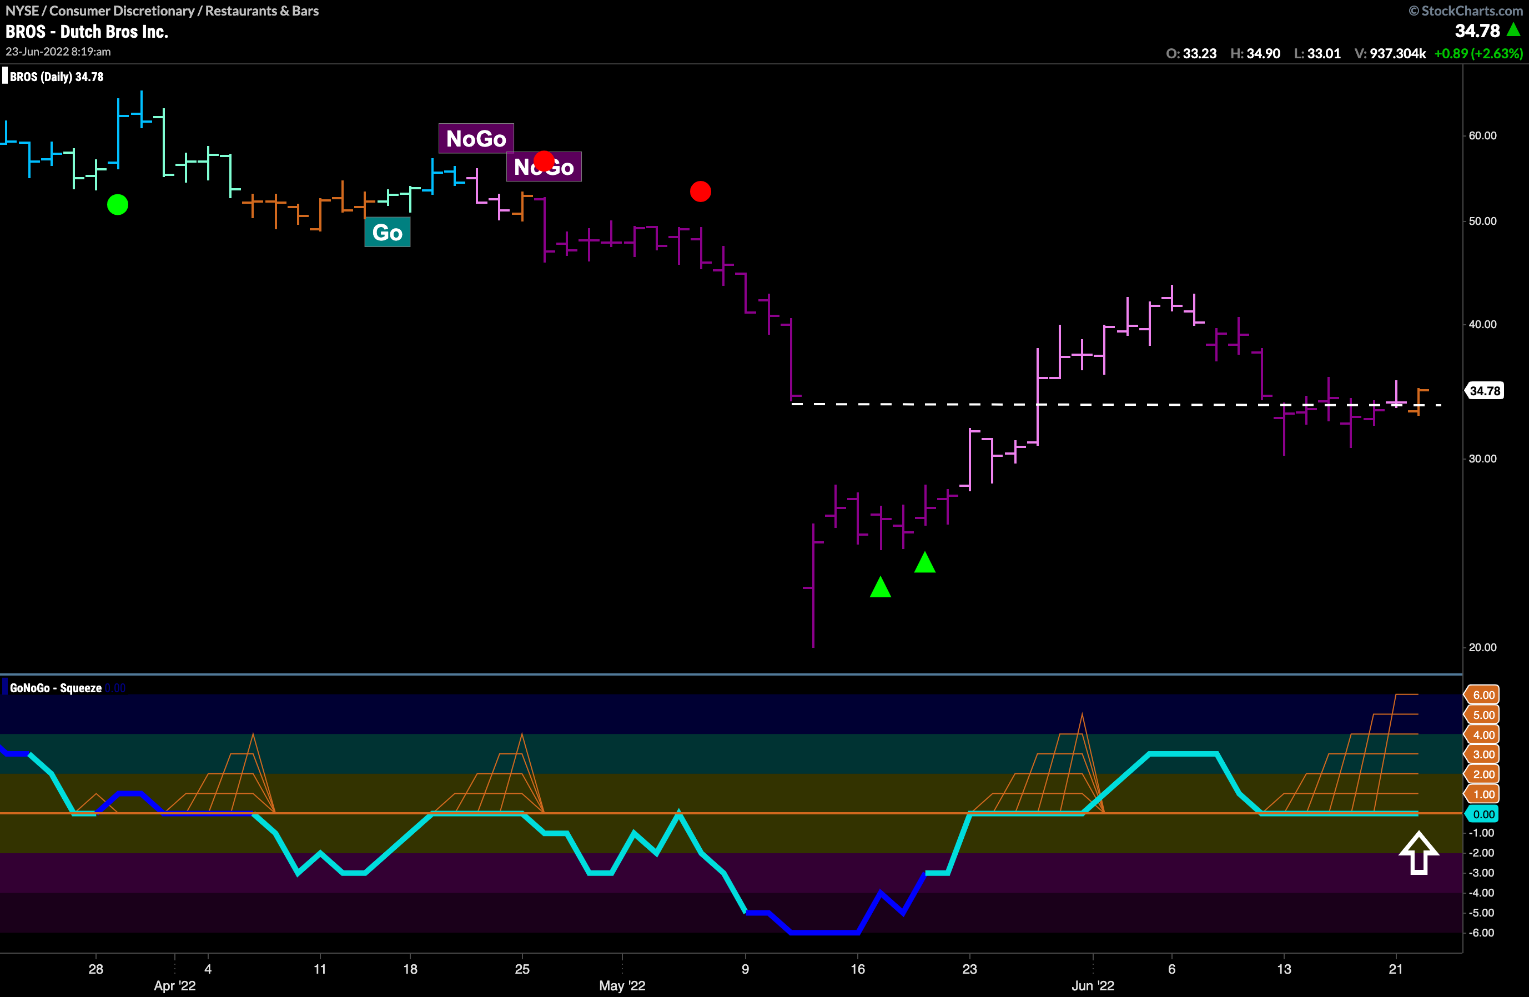
Task: Click the 23-Jun-2022 8:19:am timestamp
Action: [x=58, y=52]
